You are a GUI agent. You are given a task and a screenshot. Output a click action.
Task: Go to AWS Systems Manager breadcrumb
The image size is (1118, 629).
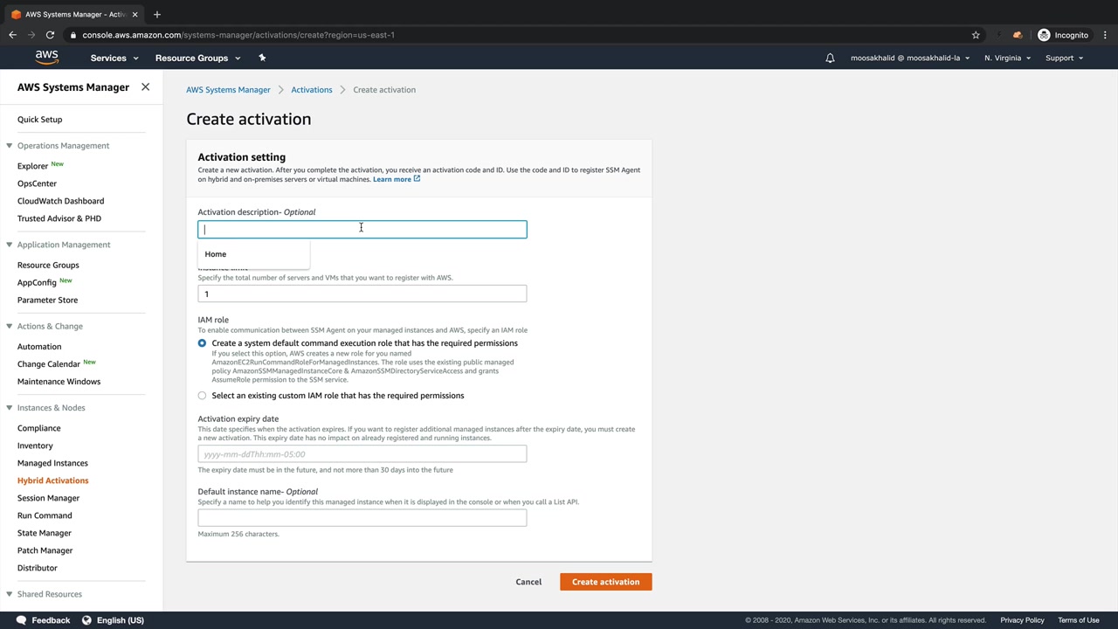pos(228,90)
